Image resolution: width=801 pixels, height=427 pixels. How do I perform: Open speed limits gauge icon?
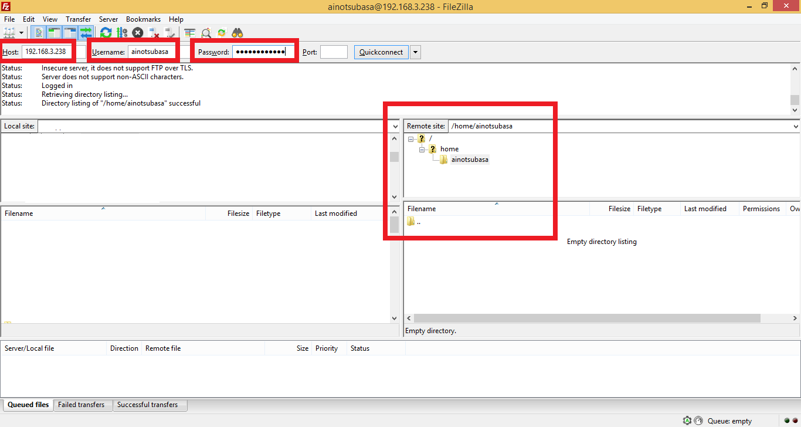tap(698, 421)
